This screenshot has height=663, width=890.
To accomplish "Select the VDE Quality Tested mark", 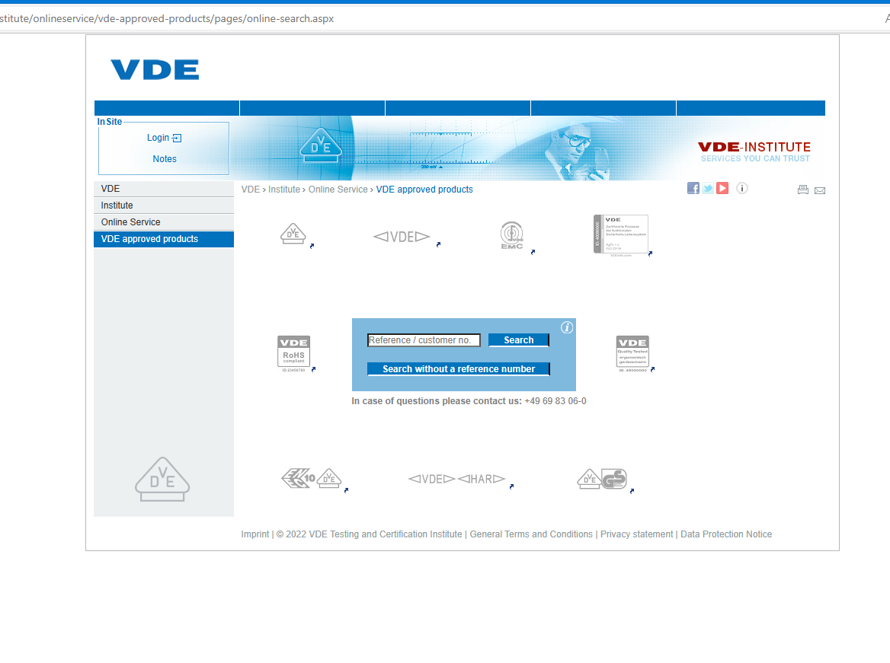I will (x=632, y=353).
